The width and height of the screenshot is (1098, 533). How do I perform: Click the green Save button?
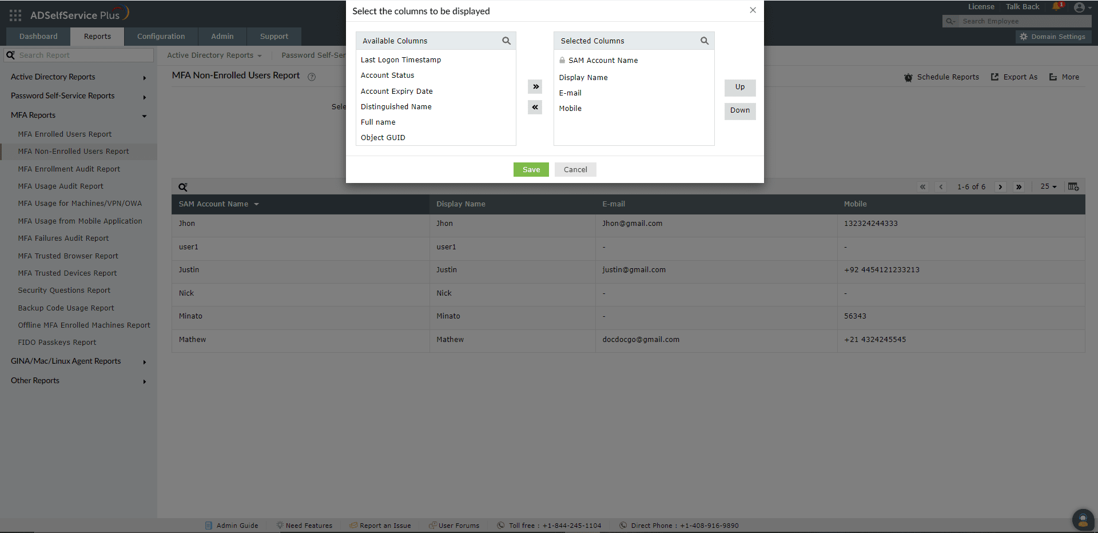pyautogui.click(x=531, y=170)
